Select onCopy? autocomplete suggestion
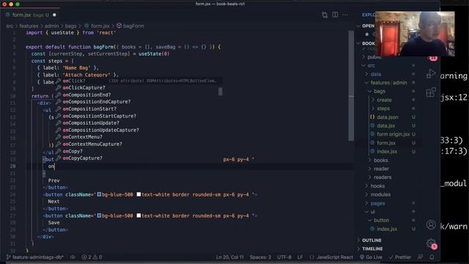This screenshot has width=469, height=264. pos(139,151)
